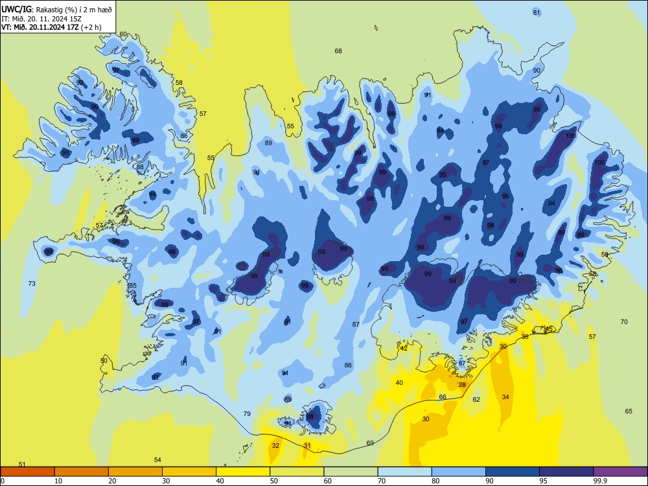This screenshot has height=486, width=648.
Task: Select the 30–40 amber legend swatch
Action: pyautogui.click(x=189, y=472)
